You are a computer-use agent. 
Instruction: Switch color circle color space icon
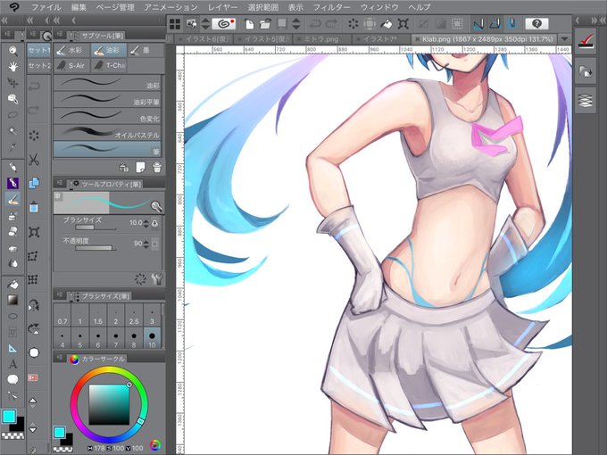(154, 445)
